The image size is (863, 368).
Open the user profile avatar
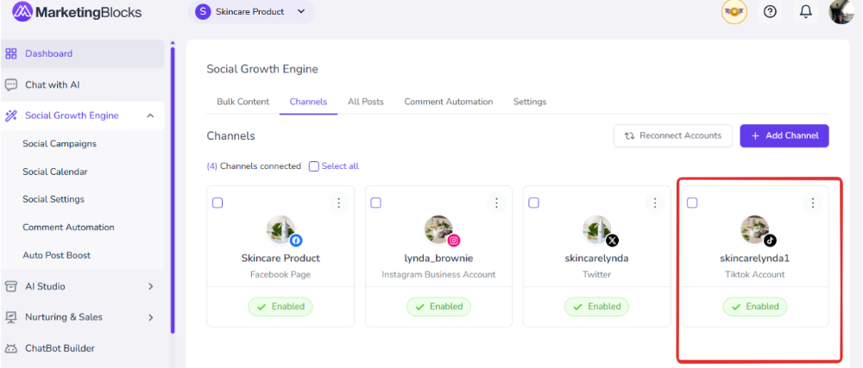point(841,12)
